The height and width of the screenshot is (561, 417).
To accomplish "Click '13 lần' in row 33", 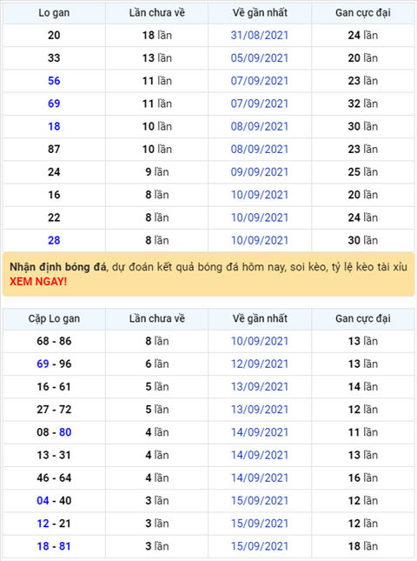I will click(157, 58).
